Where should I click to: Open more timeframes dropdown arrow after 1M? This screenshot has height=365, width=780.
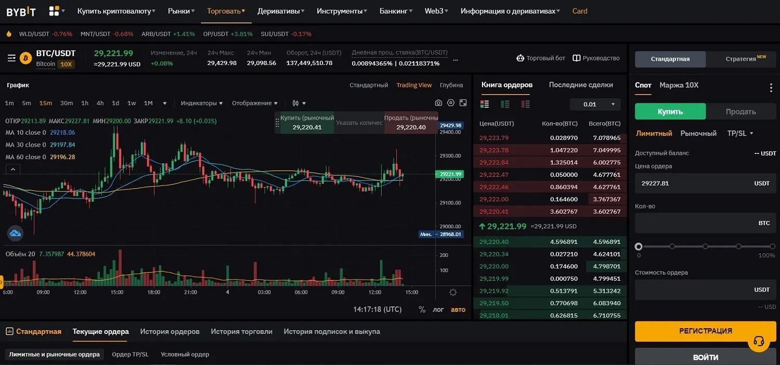pos(165,103)
